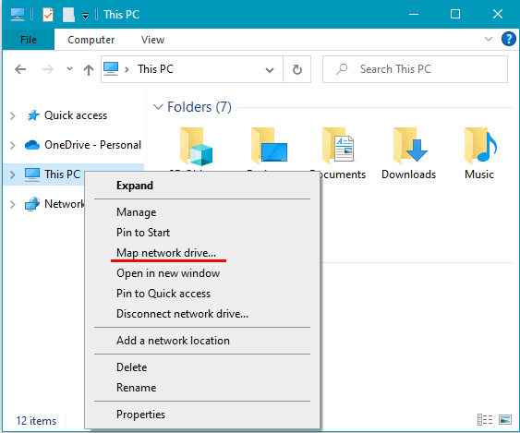Select Network in the navigation pane

tap(54, 204)
